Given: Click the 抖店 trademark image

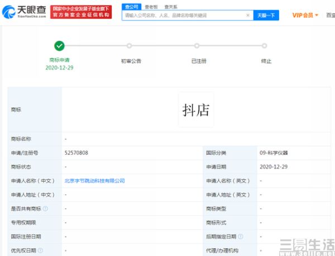Looking at the screenshot, I should pos(196,110).
